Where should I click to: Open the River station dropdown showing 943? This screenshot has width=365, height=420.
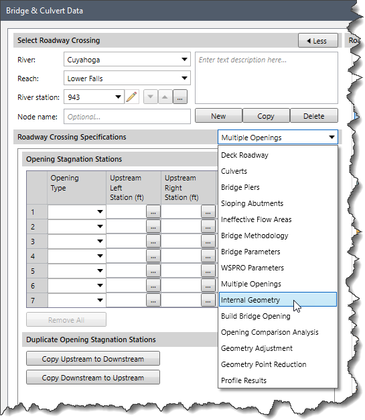94,97
